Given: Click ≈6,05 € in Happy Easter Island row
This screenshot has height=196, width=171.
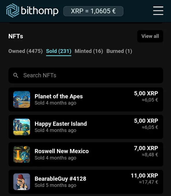Looking at the screenshot, I should tap(150, 127).
